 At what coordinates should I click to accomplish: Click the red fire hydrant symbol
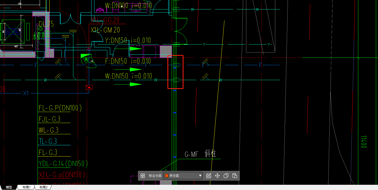click(89, 87)
